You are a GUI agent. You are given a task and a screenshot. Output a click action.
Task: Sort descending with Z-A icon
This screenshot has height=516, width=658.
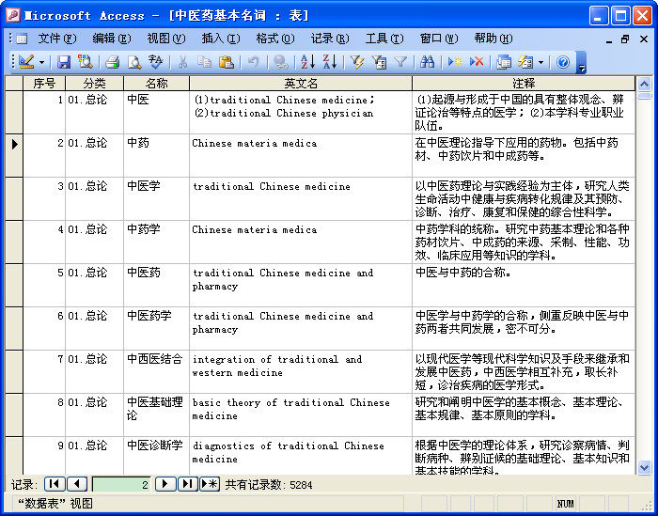tap(330, 62)
